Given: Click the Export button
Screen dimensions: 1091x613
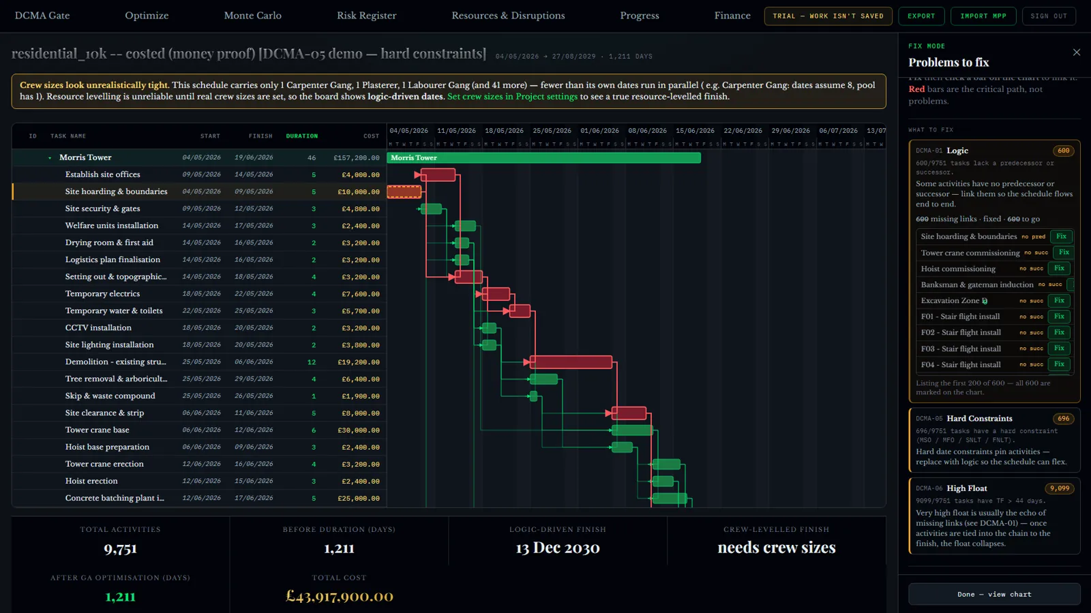Looking at the screenshot, I should coord(921,16).
